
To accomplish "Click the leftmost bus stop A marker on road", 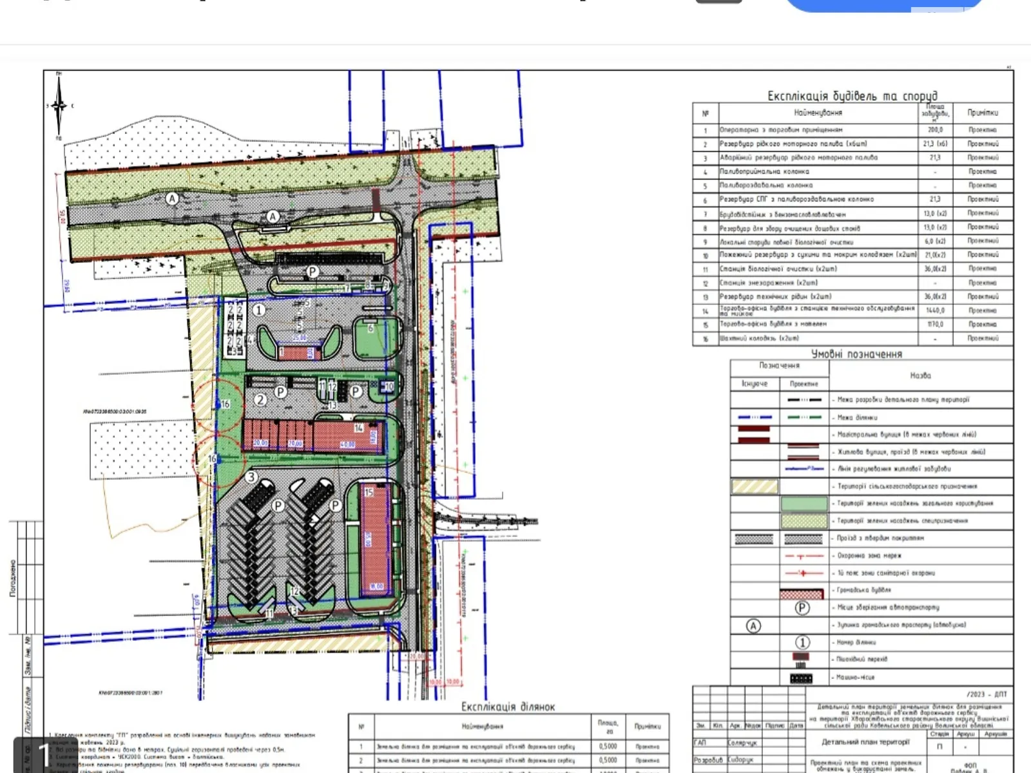I will click(x=172, y=198).
